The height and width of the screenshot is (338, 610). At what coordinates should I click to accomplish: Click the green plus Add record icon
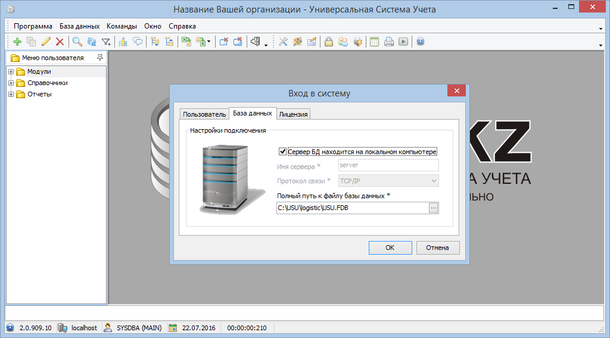(x=17, y=42)
